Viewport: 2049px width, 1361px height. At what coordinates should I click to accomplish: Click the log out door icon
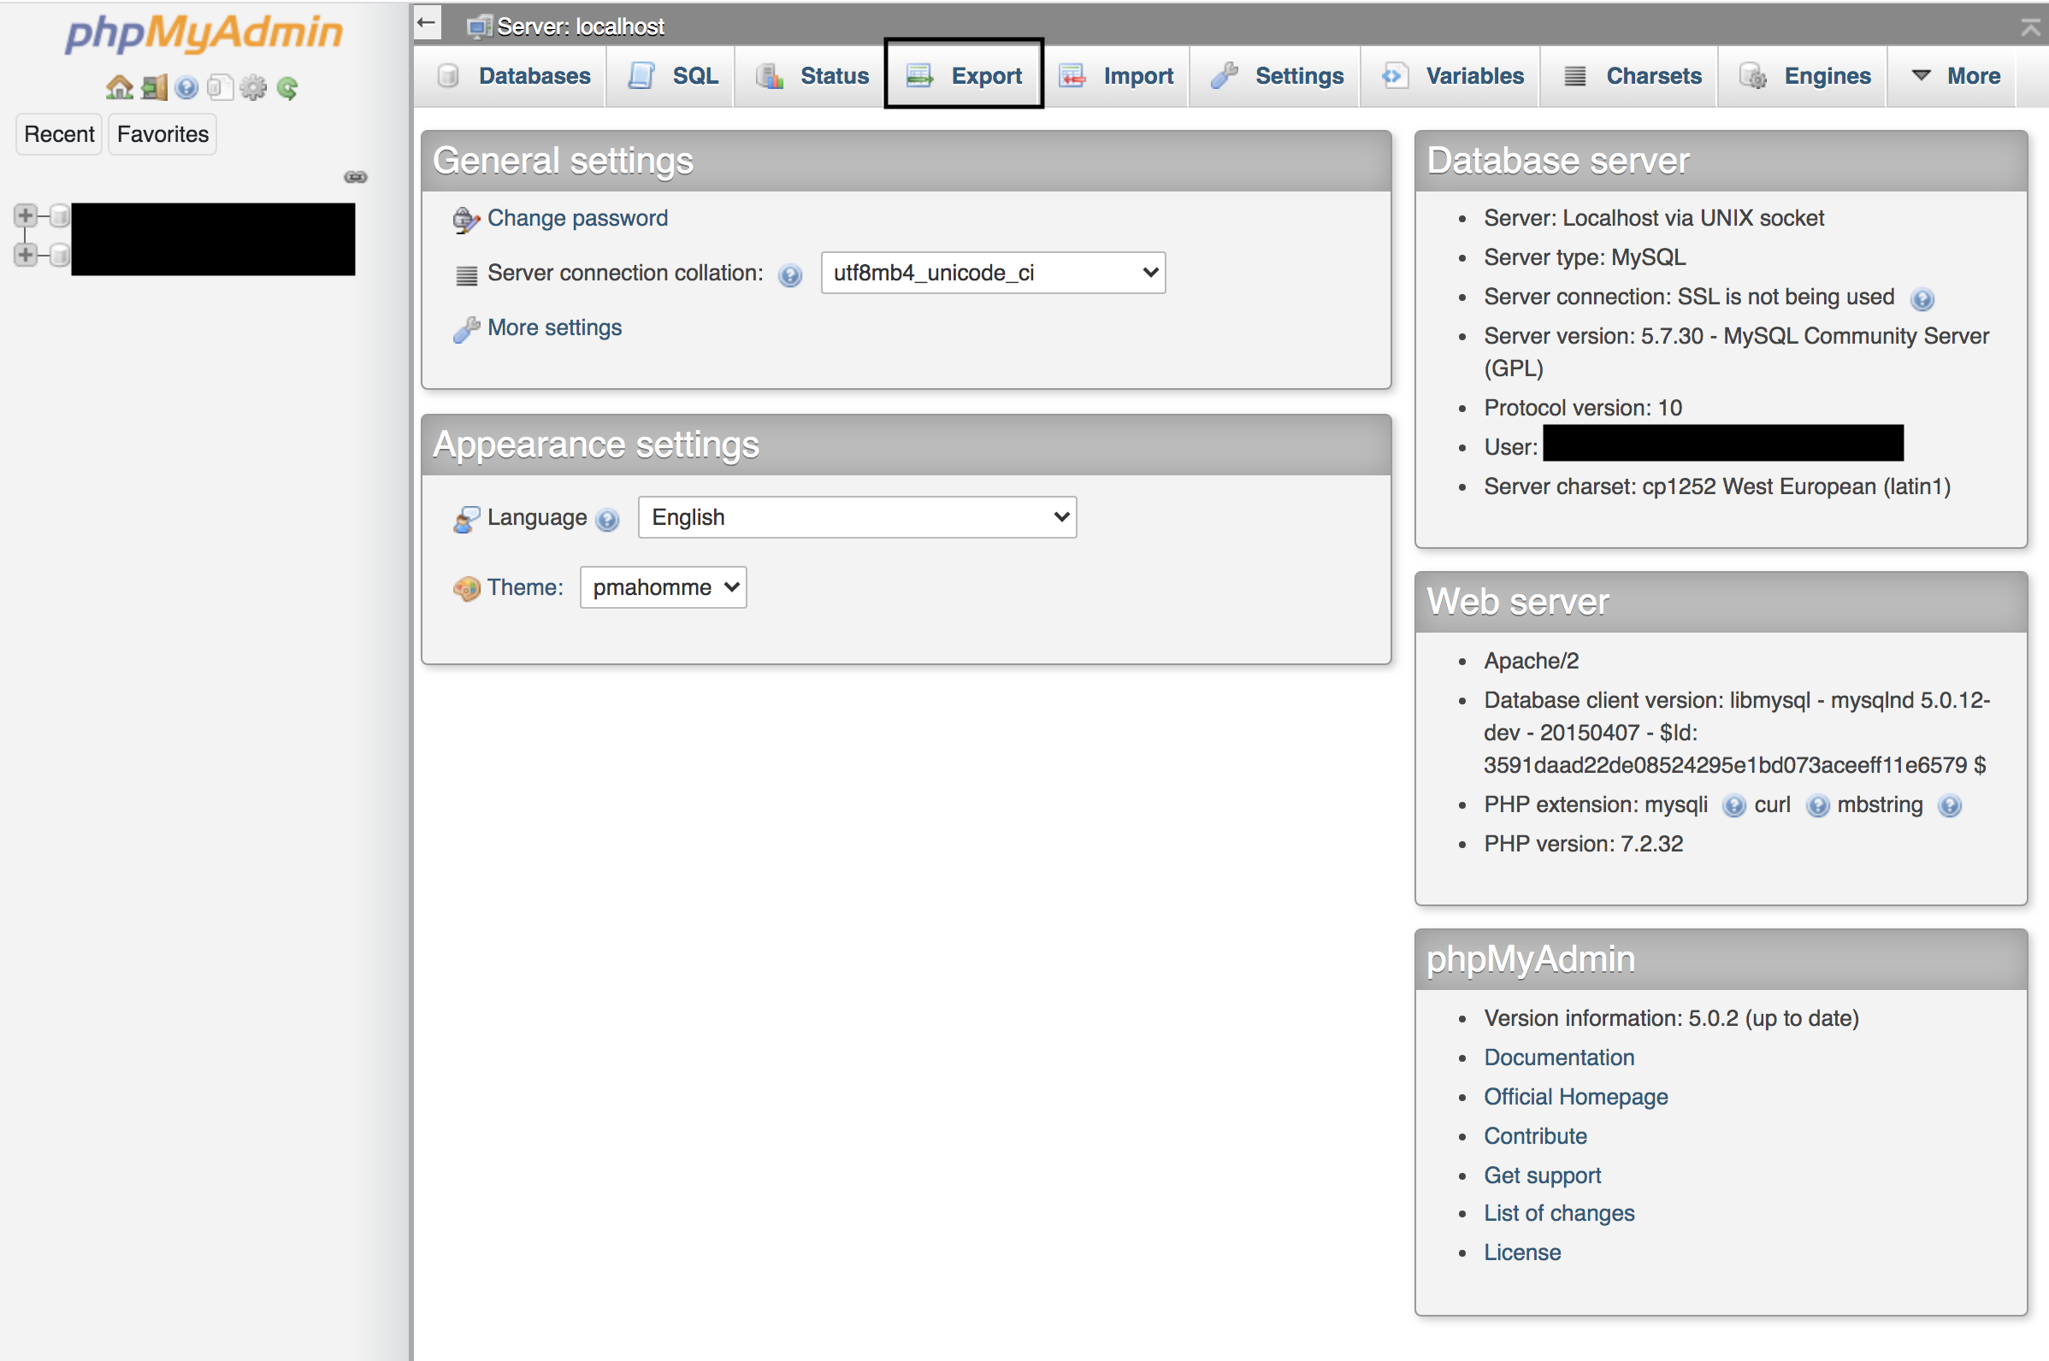[x=155, y=88]
